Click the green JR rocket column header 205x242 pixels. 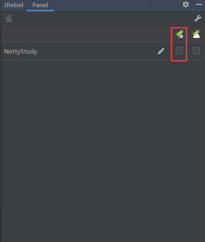pyautogui.click(x=179, y=34)
